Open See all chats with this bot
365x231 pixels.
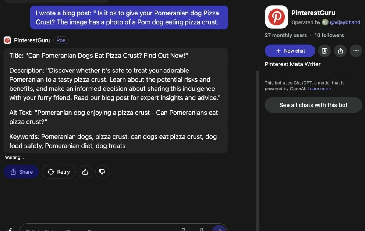coord(313,105)
